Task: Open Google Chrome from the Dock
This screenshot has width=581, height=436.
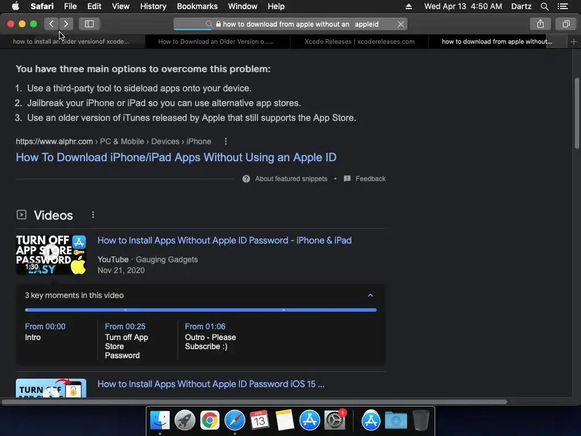Action: click(210, 421)
